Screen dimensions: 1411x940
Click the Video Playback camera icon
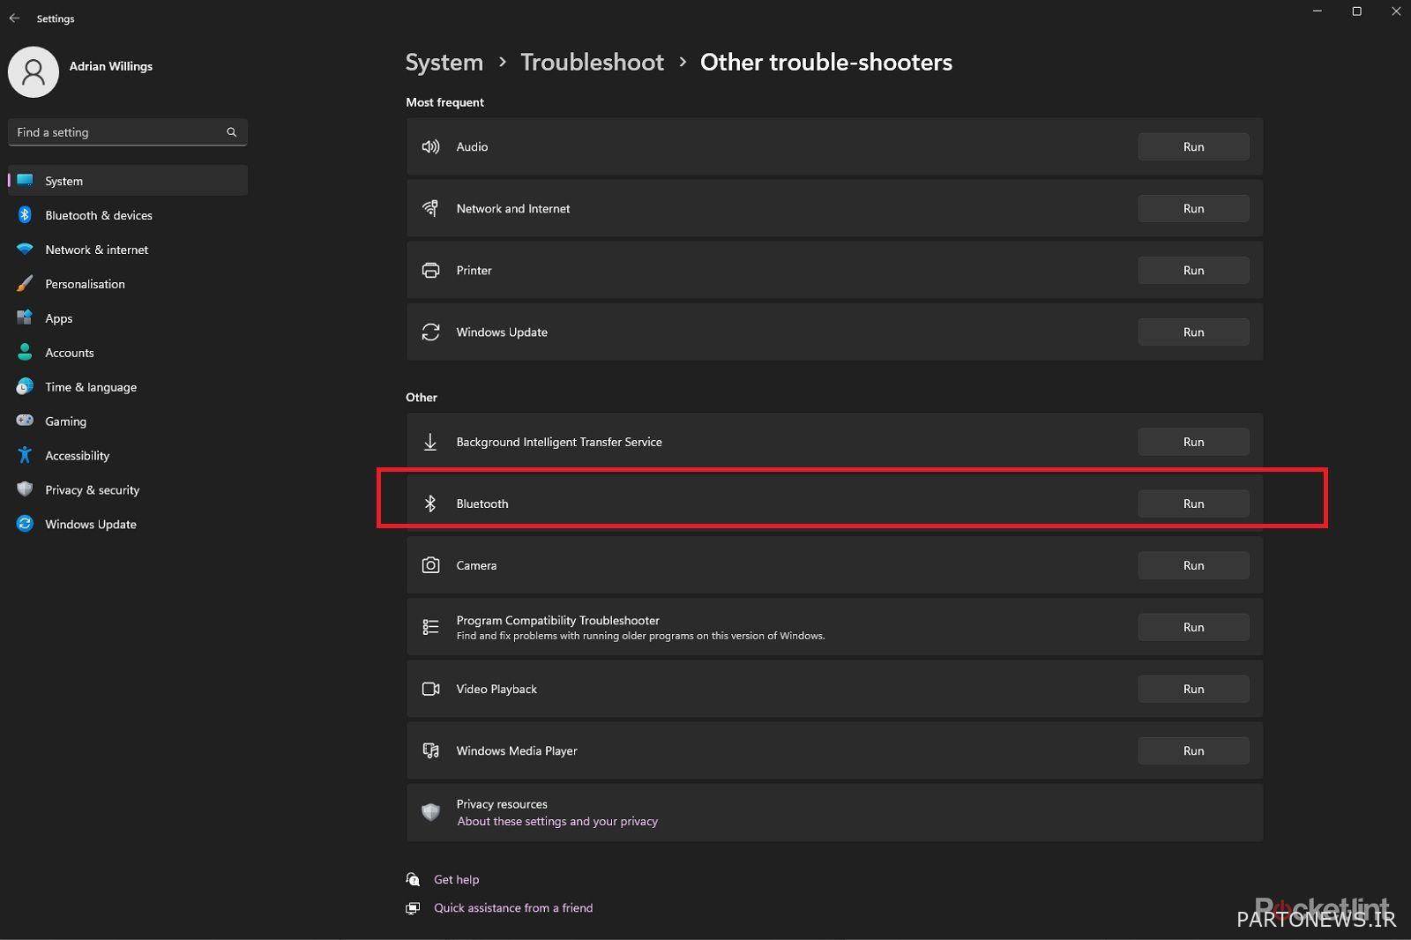click(x=430, y=689)
